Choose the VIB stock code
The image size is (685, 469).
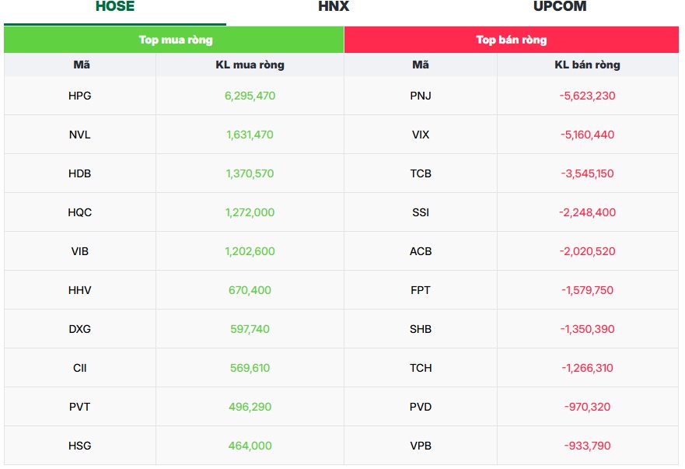point(80,251)
